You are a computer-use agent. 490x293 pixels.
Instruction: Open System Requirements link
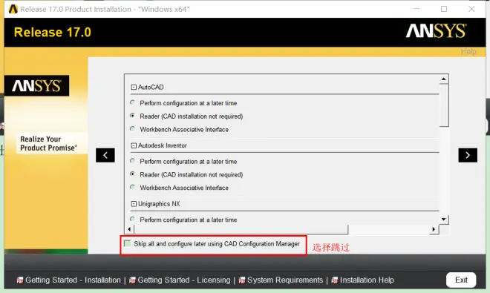285,280
